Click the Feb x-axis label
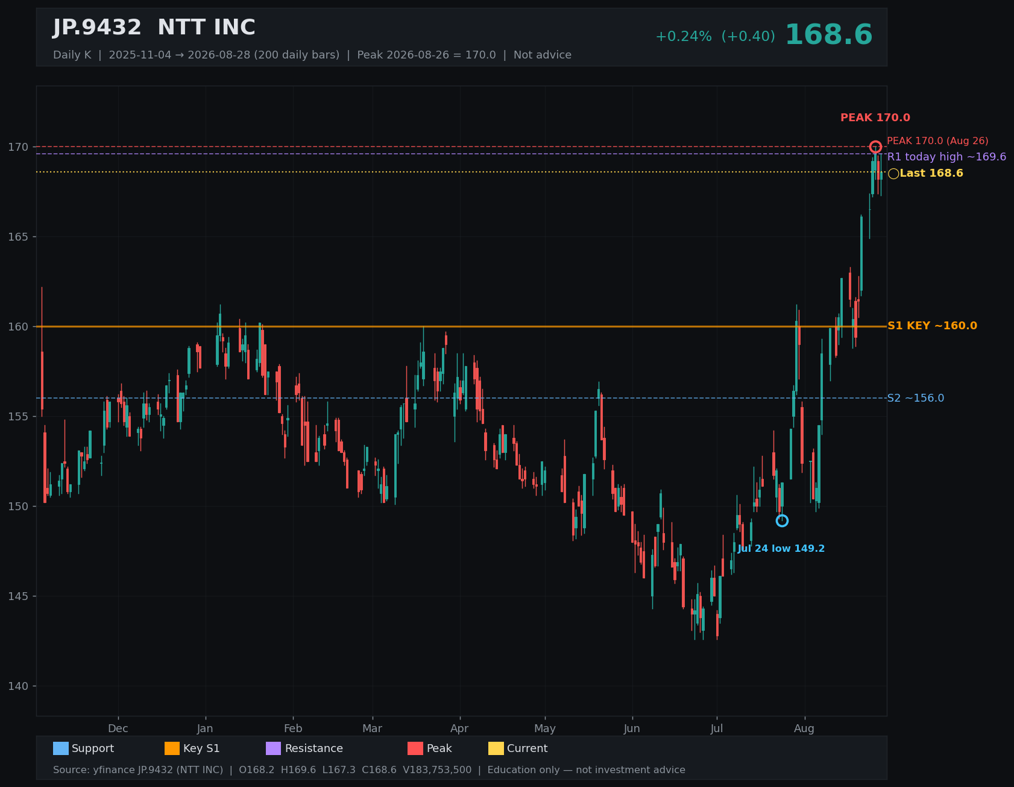1014x787 pixels. (293, 729)
